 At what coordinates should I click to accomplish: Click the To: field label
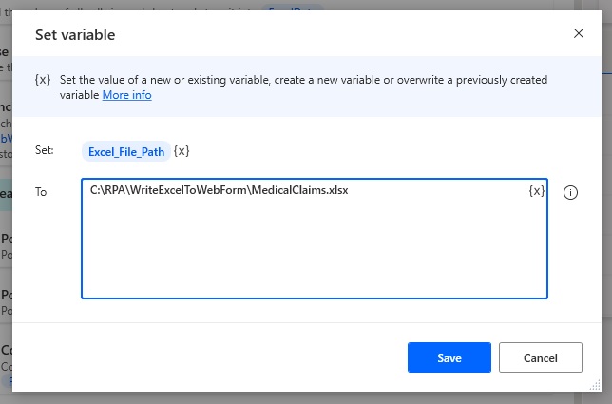pos(42,192)
